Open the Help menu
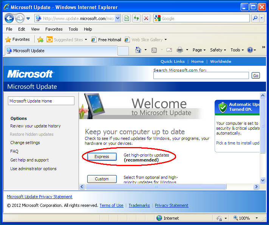Screen dimensions: 269x225 pyautogui.click(x=88, y=29)
